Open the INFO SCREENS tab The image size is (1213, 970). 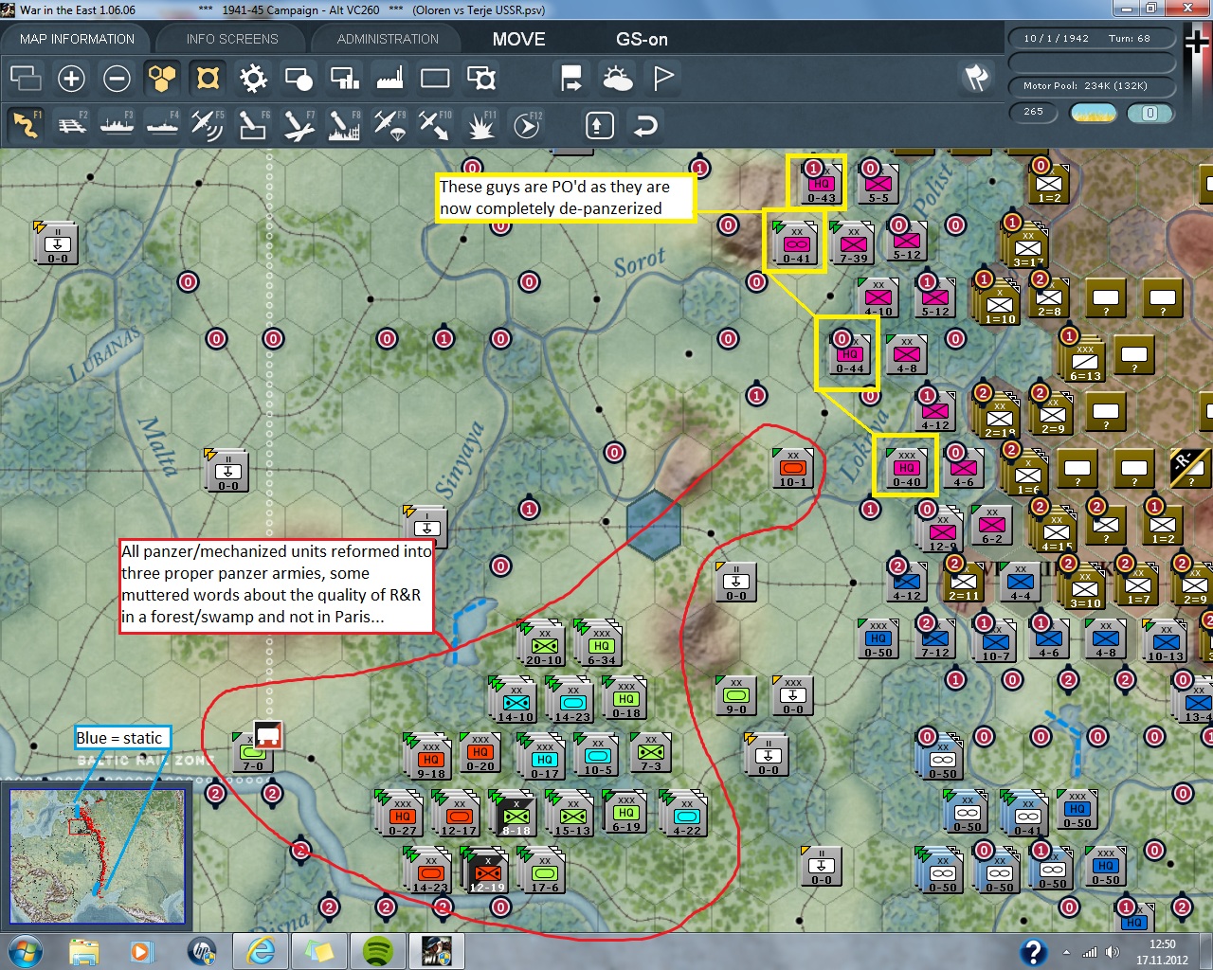pyautogui.click(x=232, y=39)
